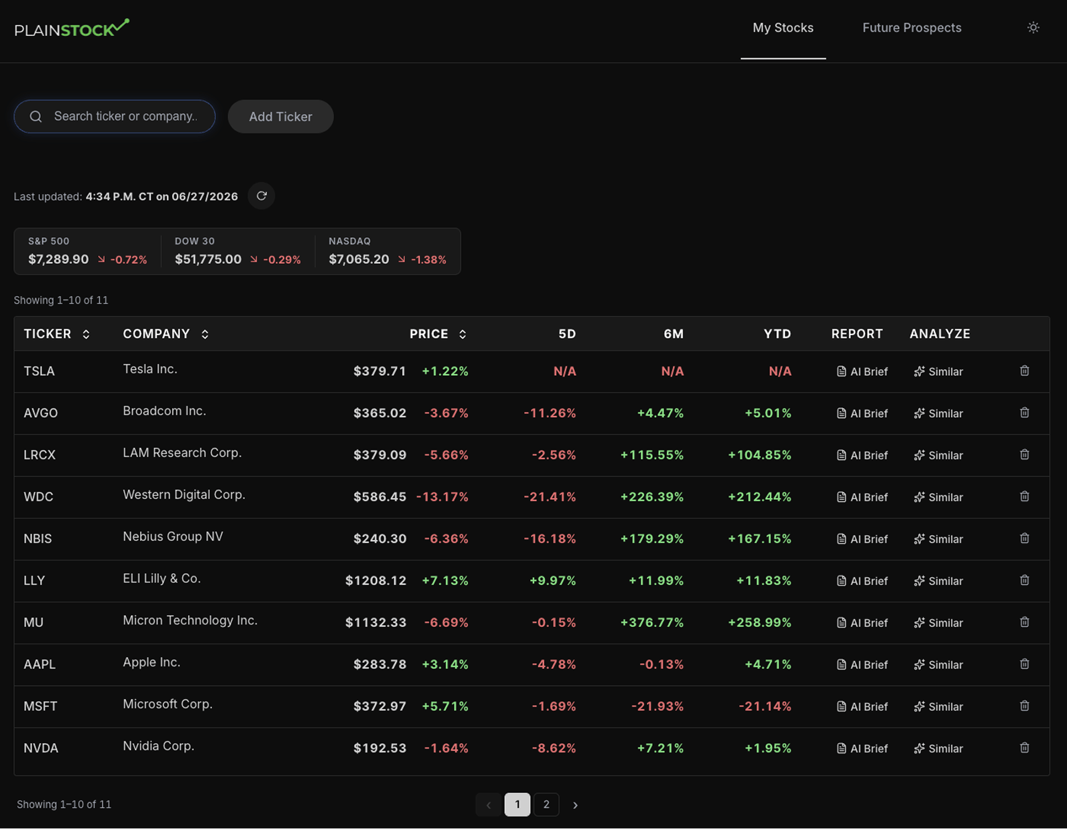Find stocks Similar to WDC
Screen dimensions: 1067x829
(x=938, y=498)
